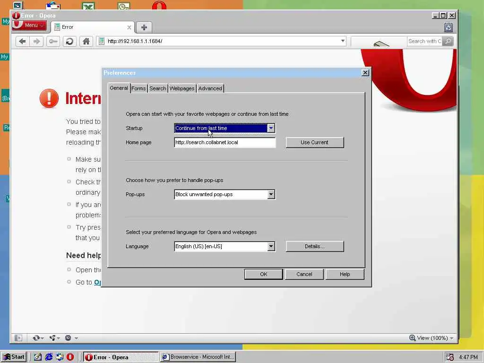Launch Internet Explorer from quick launch
The height and width of the screenshot is (363, 484).
pos(49,357)
